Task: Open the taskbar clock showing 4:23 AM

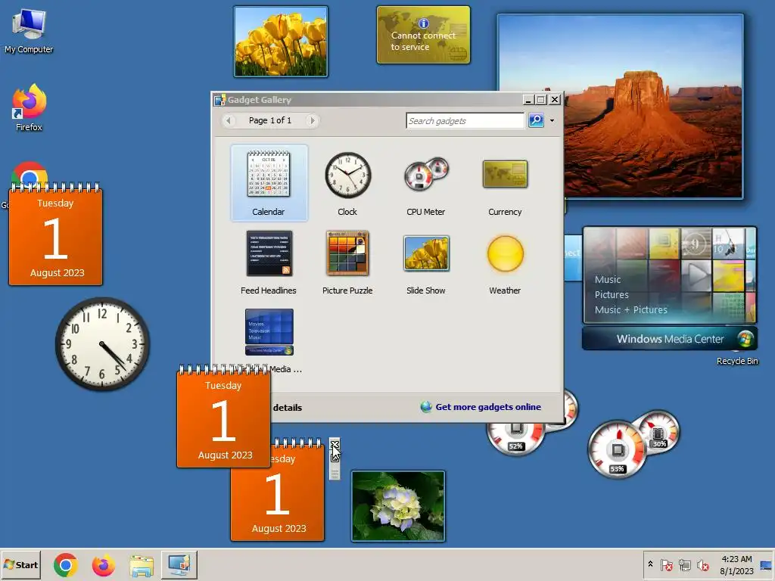Action: pos(736,564)
